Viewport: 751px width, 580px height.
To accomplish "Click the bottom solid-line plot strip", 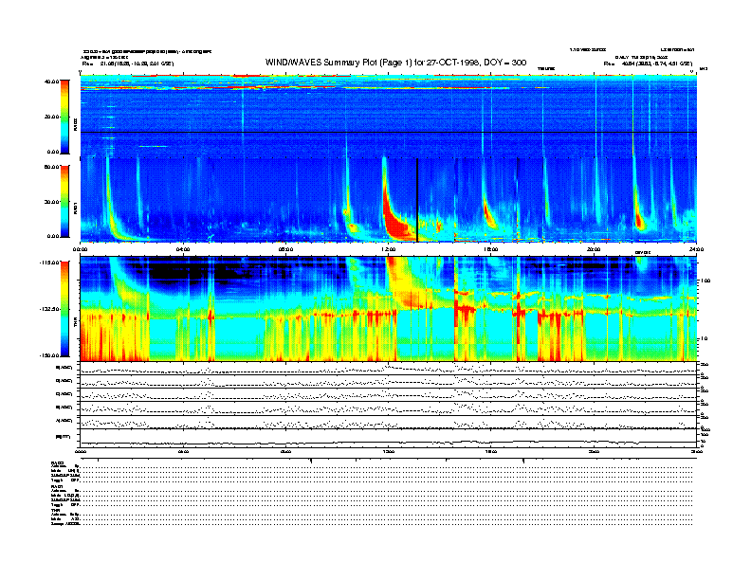I will [389, 438].
